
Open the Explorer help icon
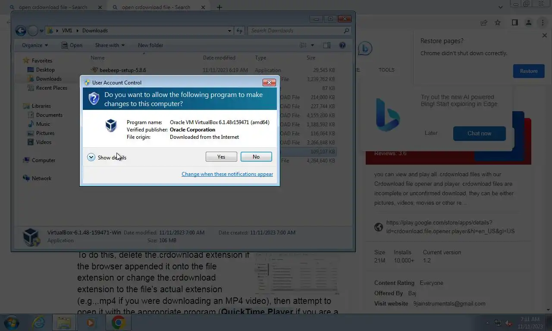pyautogui.click(x=342, y=45)
